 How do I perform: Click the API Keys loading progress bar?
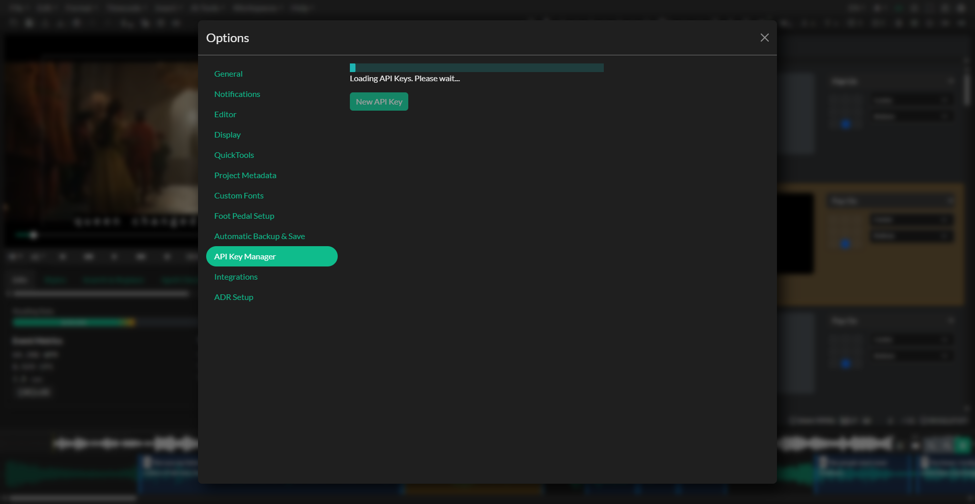[x=476, y=68]
